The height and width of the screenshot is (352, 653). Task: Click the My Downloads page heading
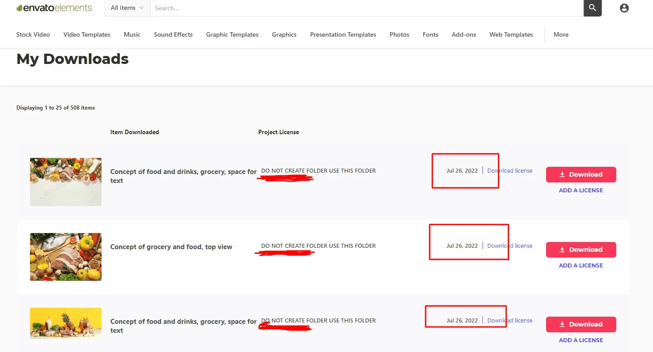[73, 59]
